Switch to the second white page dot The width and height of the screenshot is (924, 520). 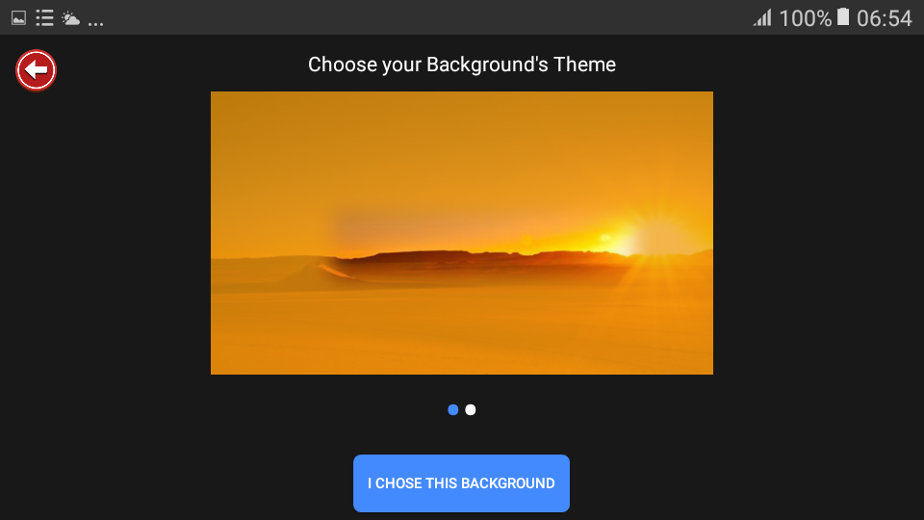(x=471, y=410)
